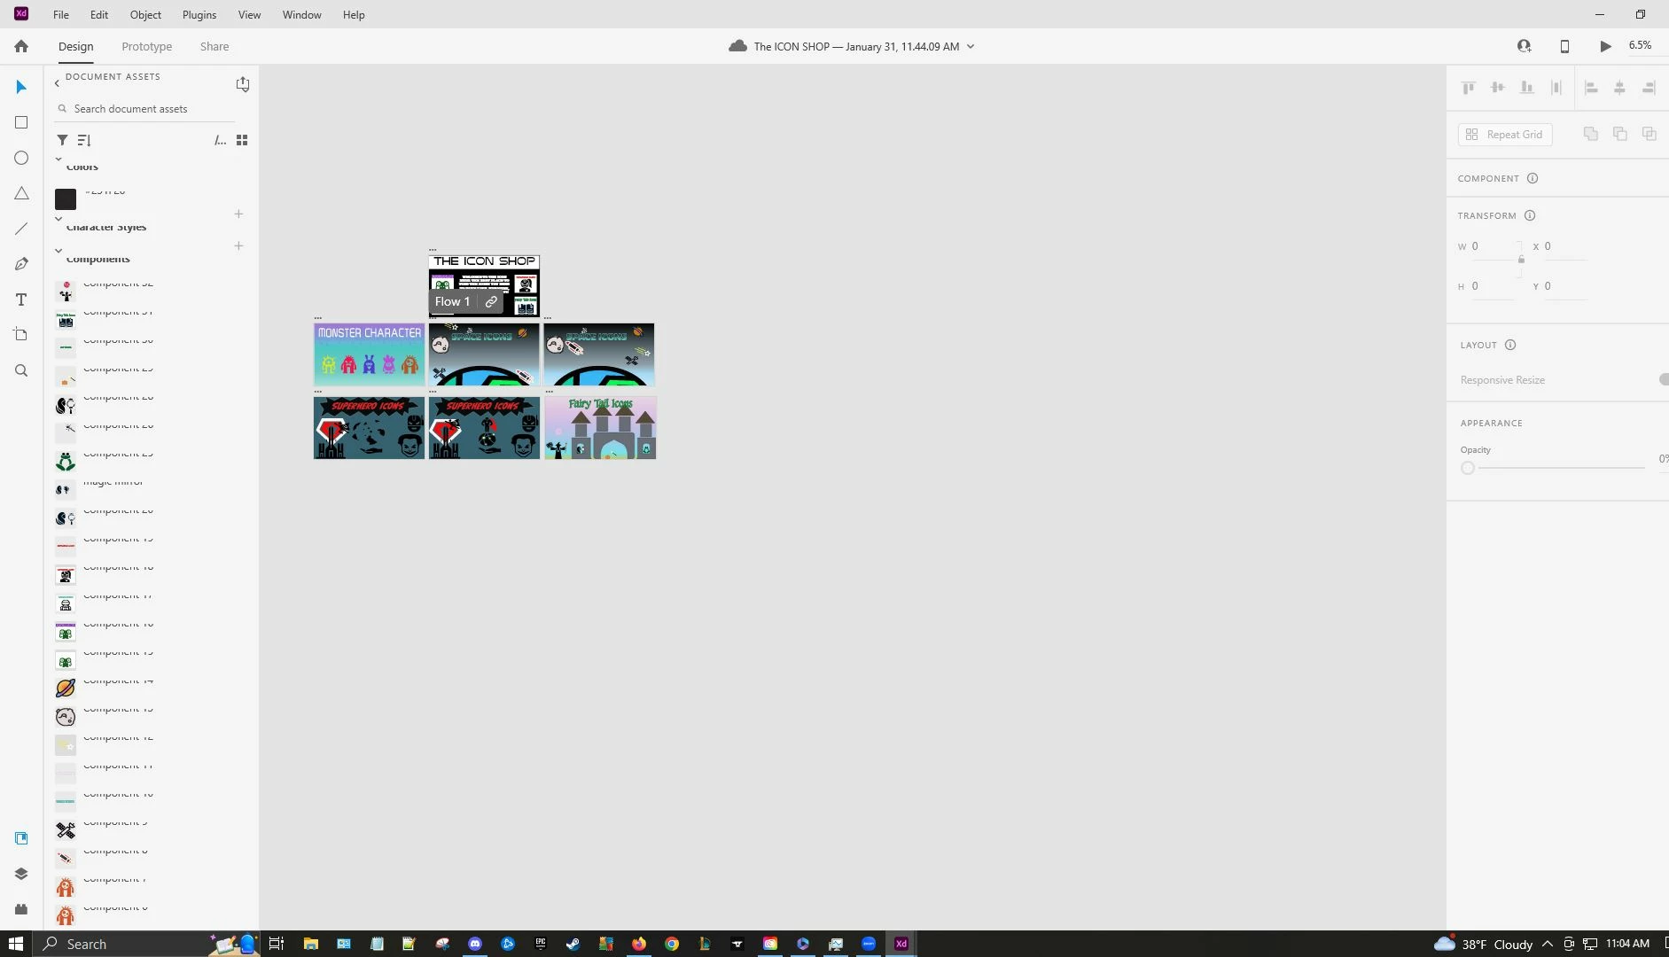Click the Flow 1 link icon

(491, 302)
